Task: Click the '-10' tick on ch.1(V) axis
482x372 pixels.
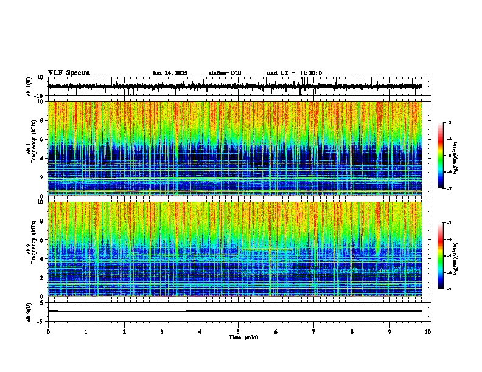Action: [x=40, y=96]
